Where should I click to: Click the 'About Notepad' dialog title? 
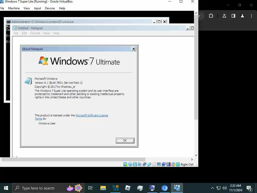click(32, 49)
